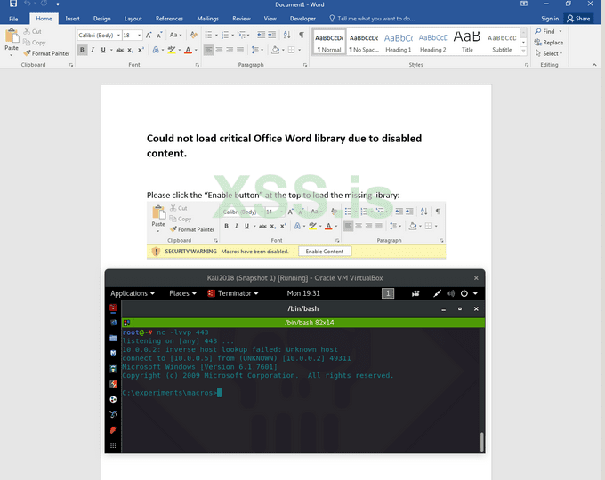
Task: Click Replace in the Editing group
Action: [549, 43]
